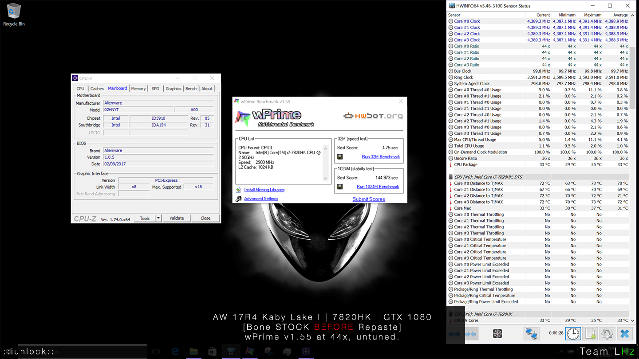Click the Core Max thermometer icon
Image resolution: width=639 pixels, height=359 pixels.
451,208
